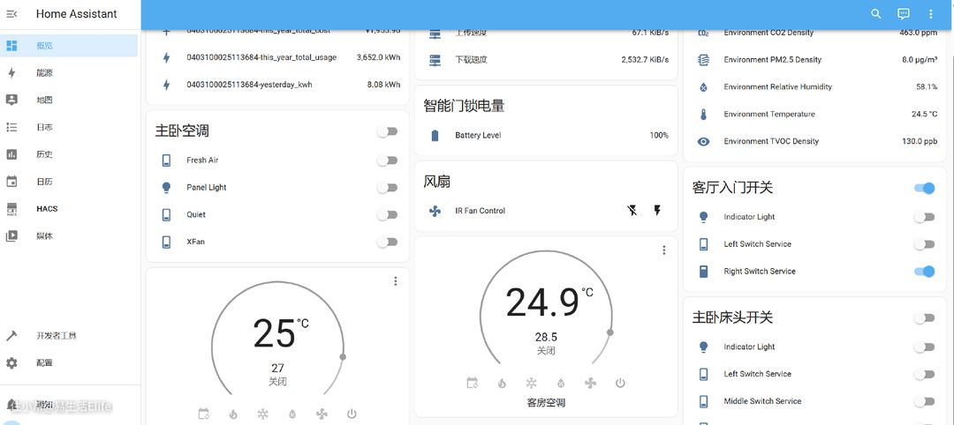Turn off IR Fan Control with flash-off icon
The width and height of the screenshot is (954, 425).
[631, 211]
